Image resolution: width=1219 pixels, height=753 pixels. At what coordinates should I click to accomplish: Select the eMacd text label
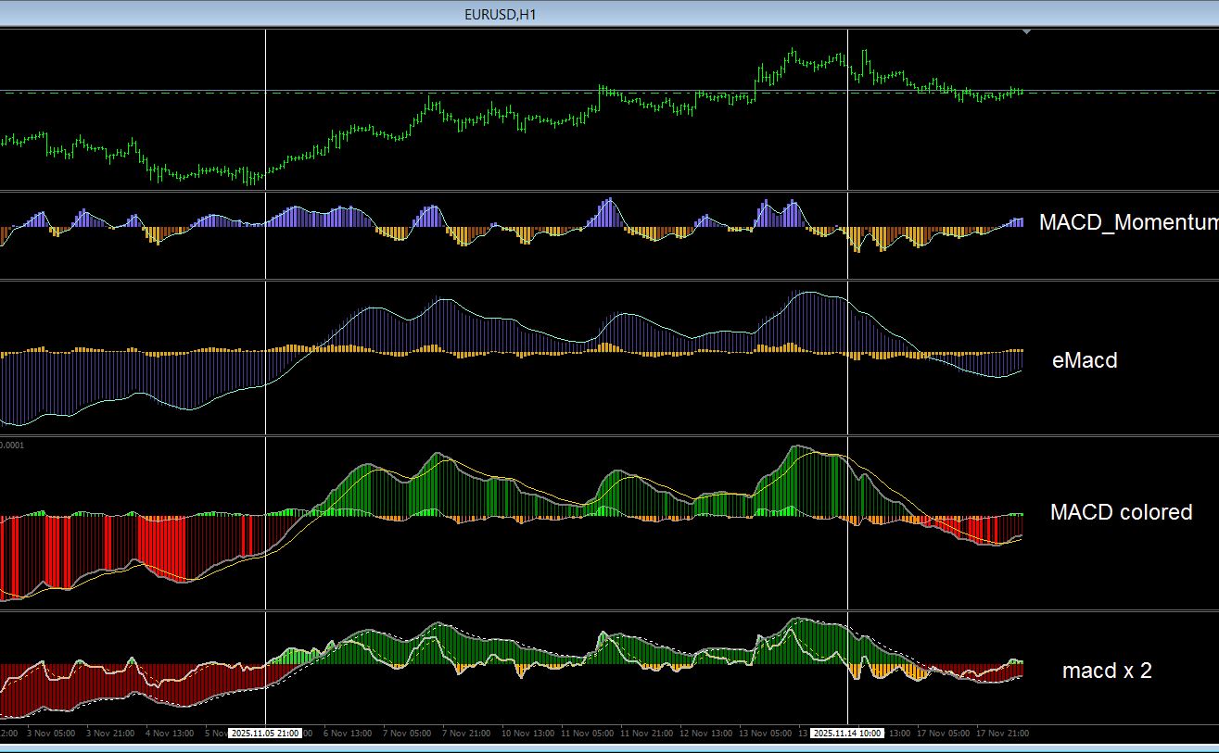pyautogui.click(x=1085, y=360)
